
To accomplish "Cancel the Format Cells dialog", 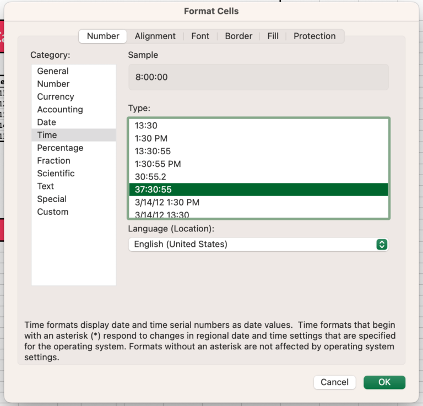I will coord(334,382).
